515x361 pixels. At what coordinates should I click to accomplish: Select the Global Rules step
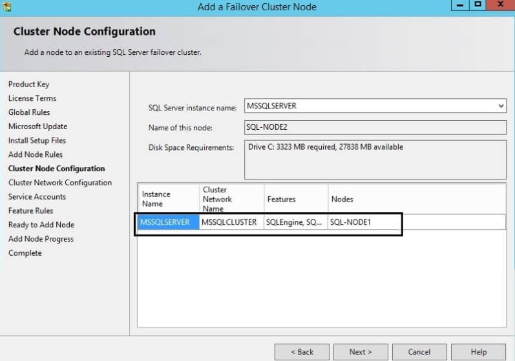(29, 112)
